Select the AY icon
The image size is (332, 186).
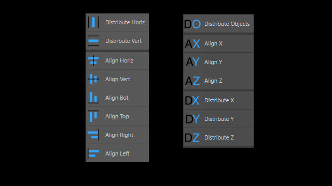(x=192, y=62)
